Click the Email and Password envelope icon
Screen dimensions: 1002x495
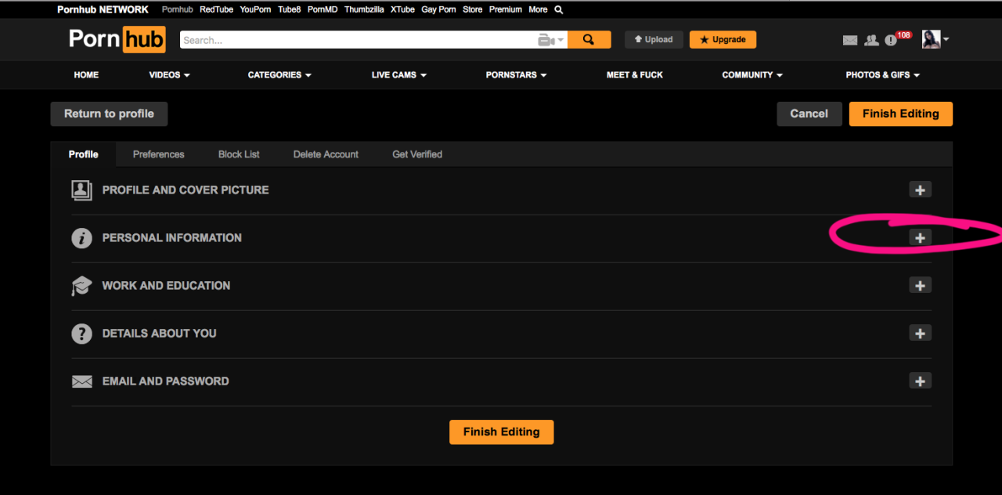[81, 381]
